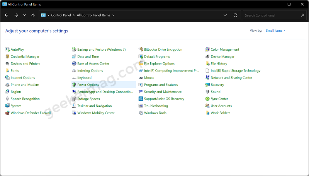Open SupportAssist OS Recovery link
Screen dimensions: 309x176
164,99
